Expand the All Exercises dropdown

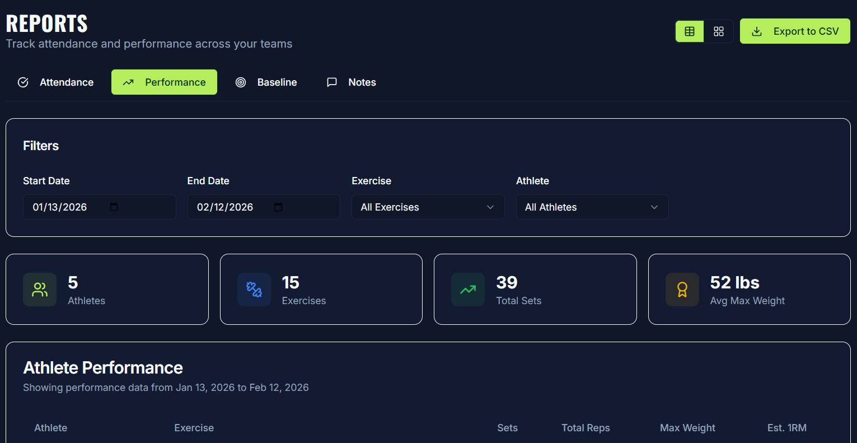428,207
